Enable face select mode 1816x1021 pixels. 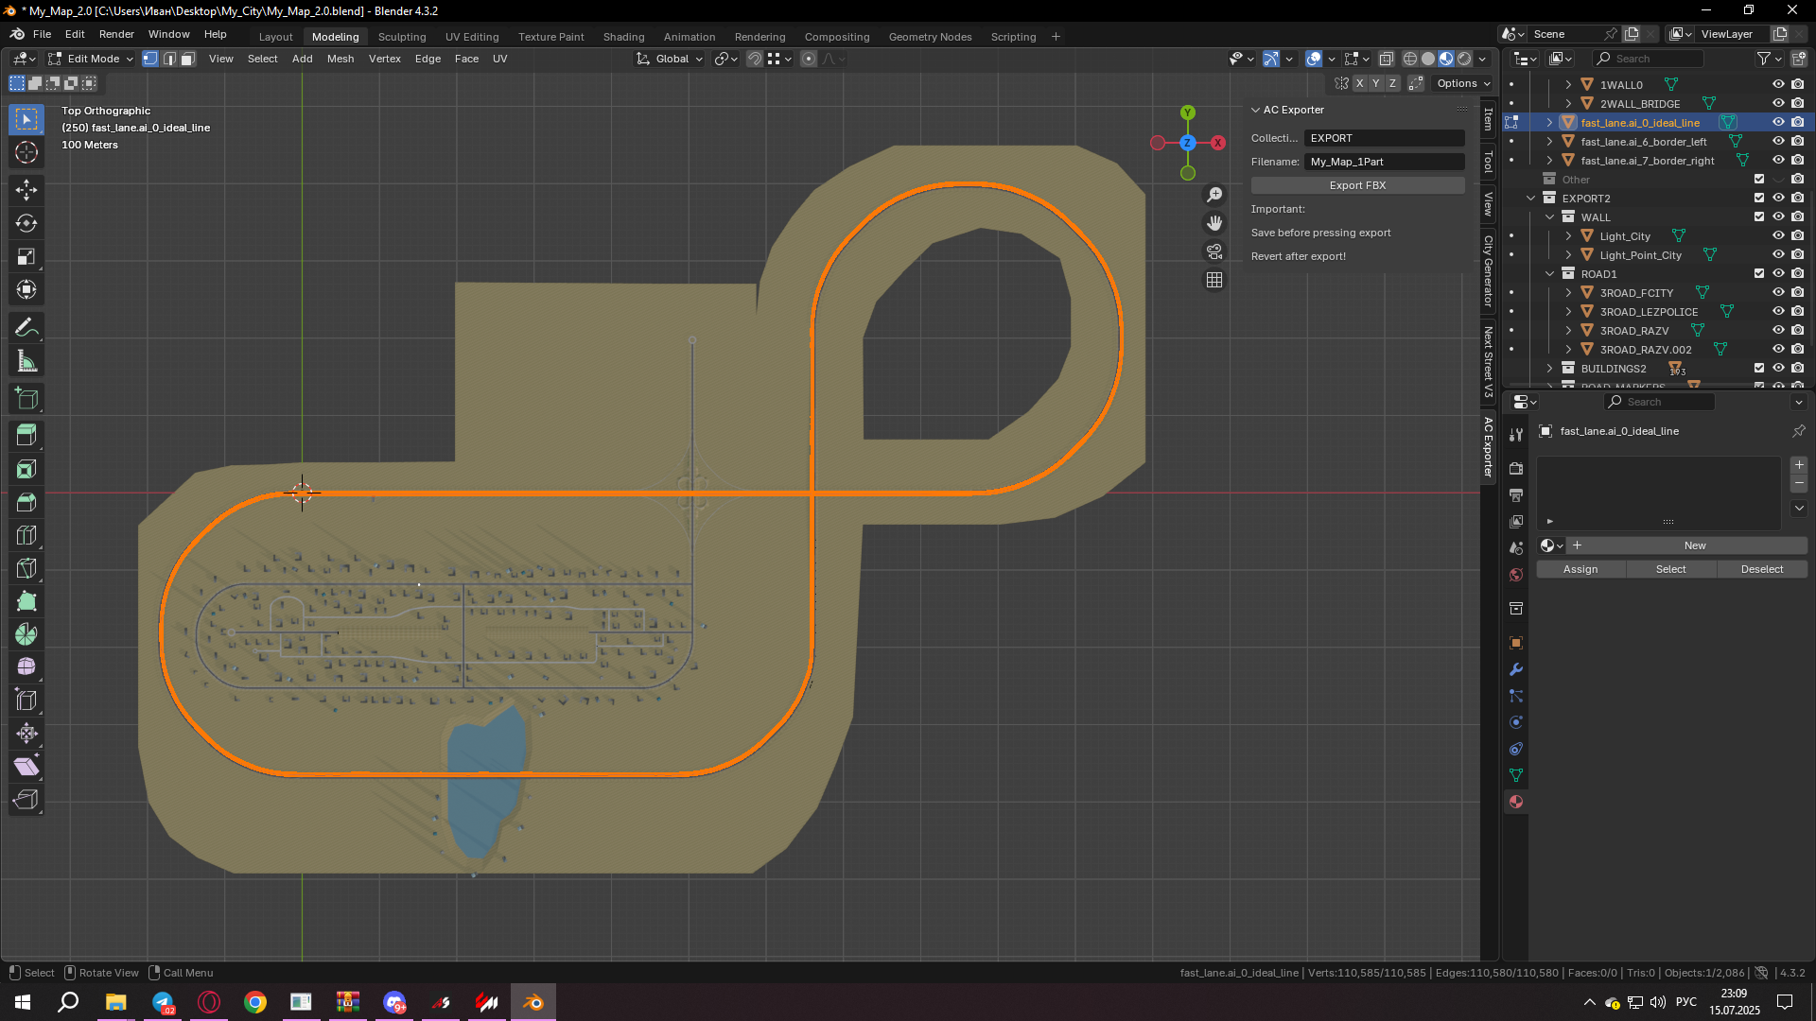188,59
